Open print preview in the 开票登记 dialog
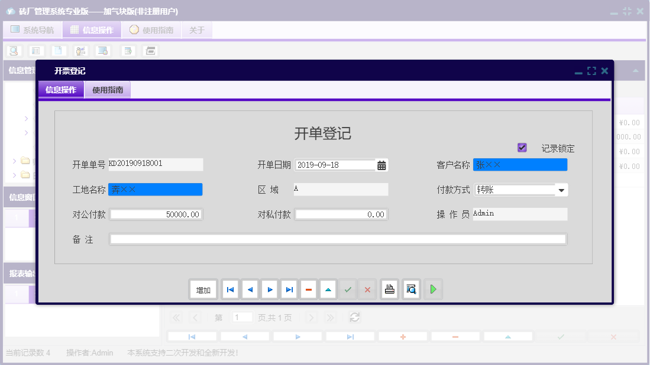Image resolution: width=650 pixels, height=365 pixels. [411, 289]
